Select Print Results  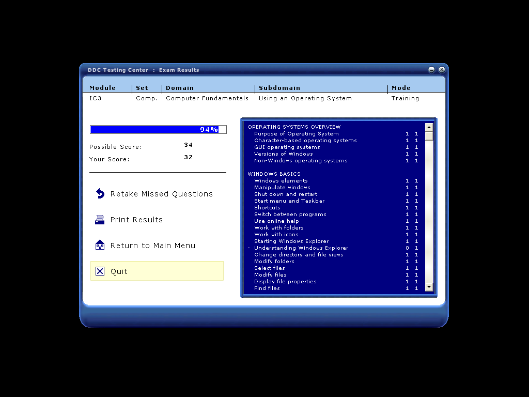136,220
